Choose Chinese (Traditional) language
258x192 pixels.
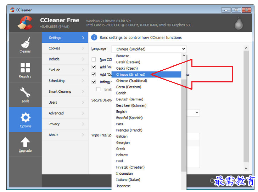click(x=146, y=81)
